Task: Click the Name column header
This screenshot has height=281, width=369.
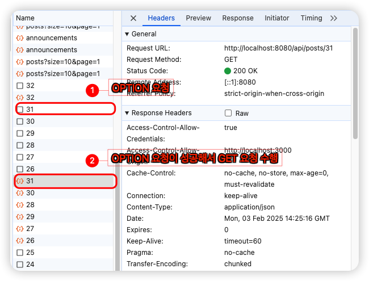Action: [26, 18]
